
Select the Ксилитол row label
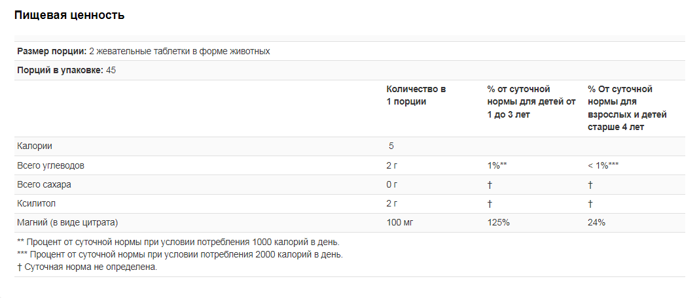pos(36,204)
